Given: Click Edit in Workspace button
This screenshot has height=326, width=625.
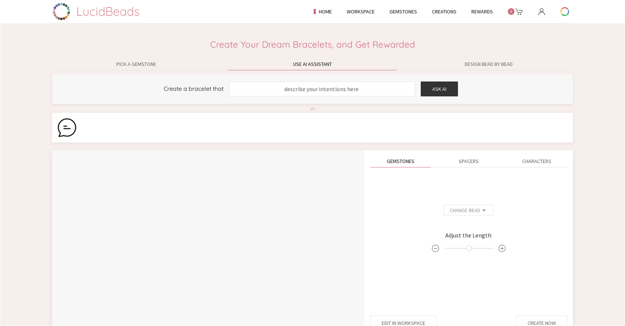Looking at the screenshot, I should (x=403, y=321).
